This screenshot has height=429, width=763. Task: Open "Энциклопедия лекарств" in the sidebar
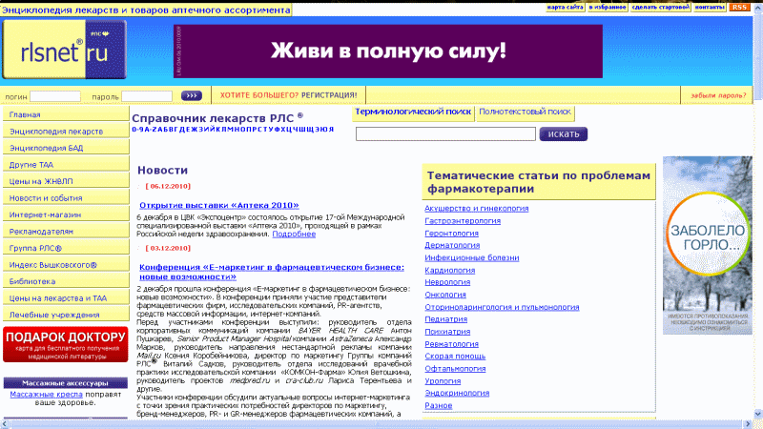[x=66, y=132]
